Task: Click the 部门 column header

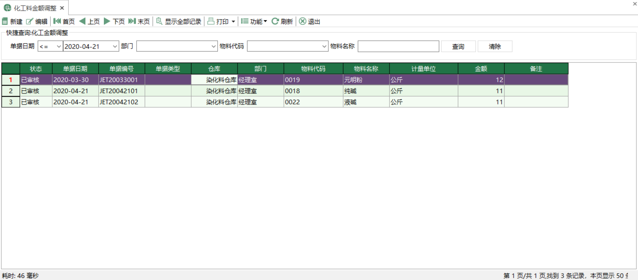Action: (261, 69)
